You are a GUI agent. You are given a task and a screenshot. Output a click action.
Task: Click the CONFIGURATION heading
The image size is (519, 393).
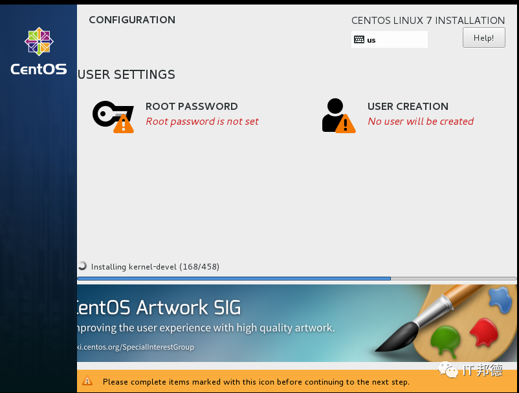point(132,20)
